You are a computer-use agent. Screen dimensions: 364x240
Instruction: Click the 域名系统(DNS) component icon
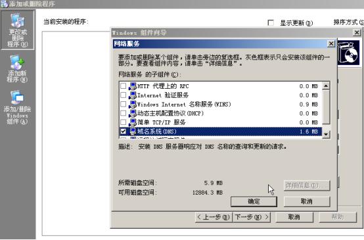coord(133,132)
